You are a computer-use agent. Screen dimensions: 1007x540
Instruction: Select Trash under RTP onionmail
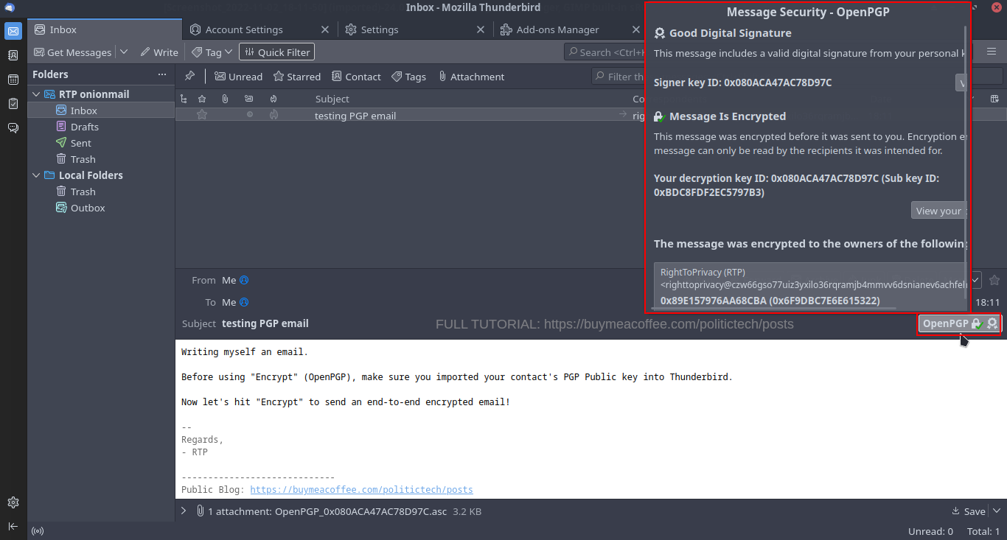101,159
